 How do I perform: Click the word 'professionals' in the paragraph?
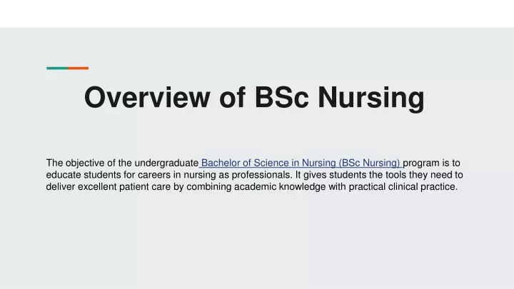coord(261,175)
